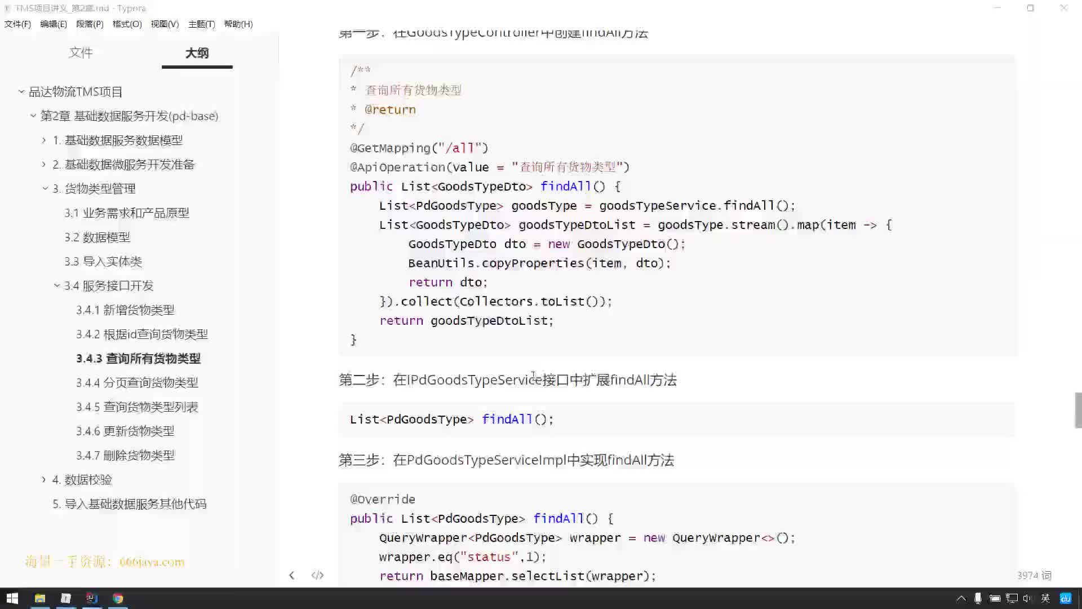Click the return baseMapper.selectList(wrapper) line
Viewport: 1082px width, 609px height.
517,576
